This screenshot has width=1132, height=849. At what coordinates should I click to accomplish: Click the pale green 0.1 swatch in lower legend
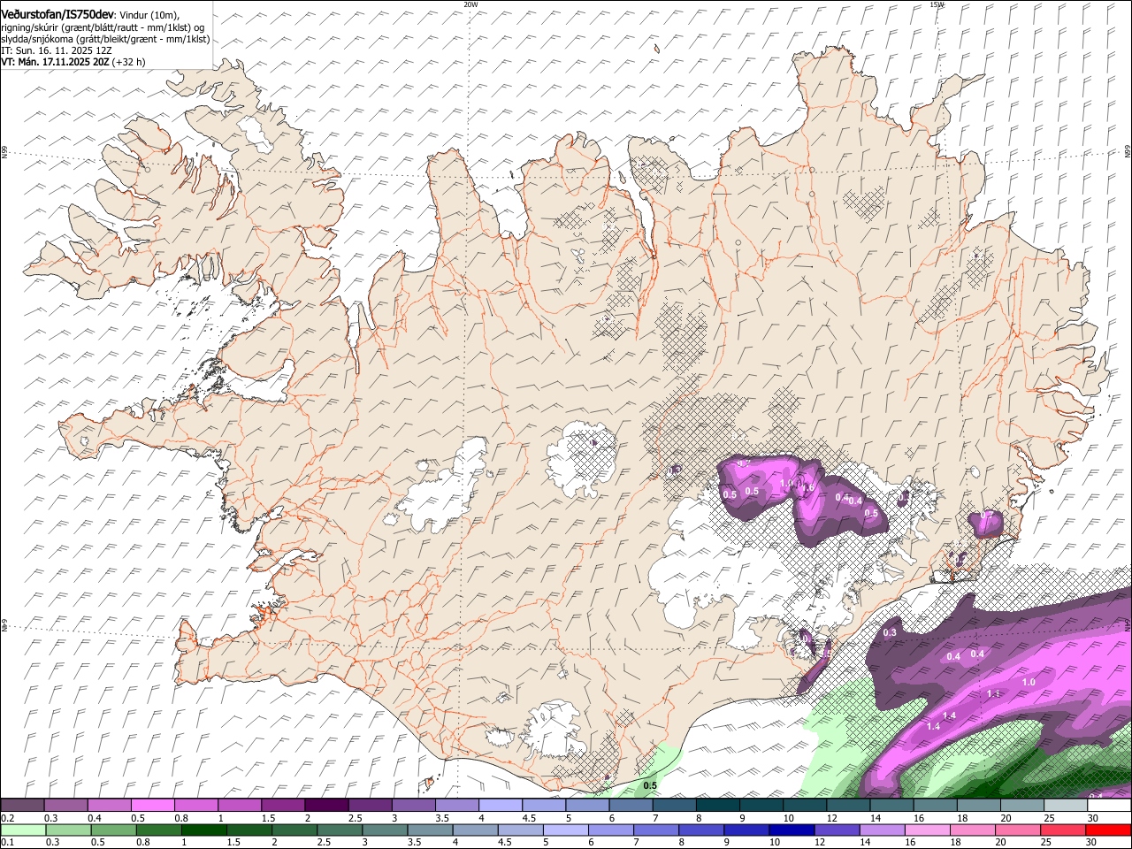pos(23,830)
